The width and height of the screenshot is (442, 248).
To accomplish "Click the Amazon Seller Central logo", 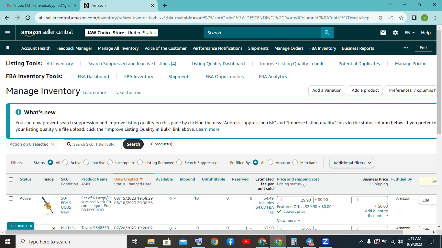I will pos(47,33).
